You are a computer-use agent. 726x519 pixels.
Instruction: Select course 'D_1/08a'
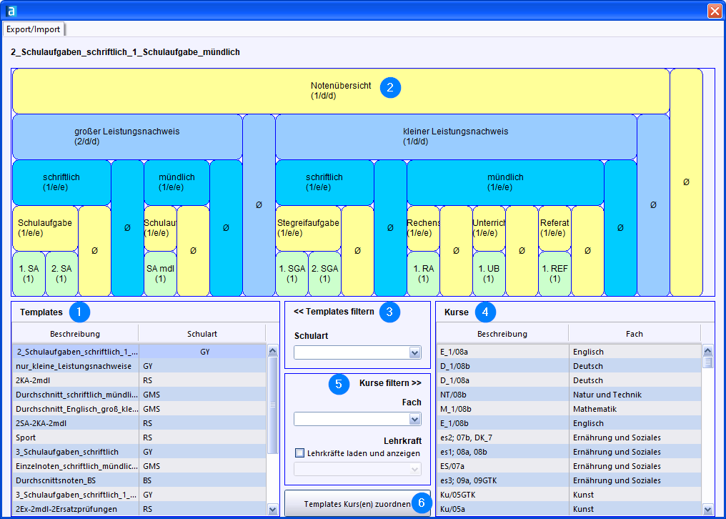569,380
